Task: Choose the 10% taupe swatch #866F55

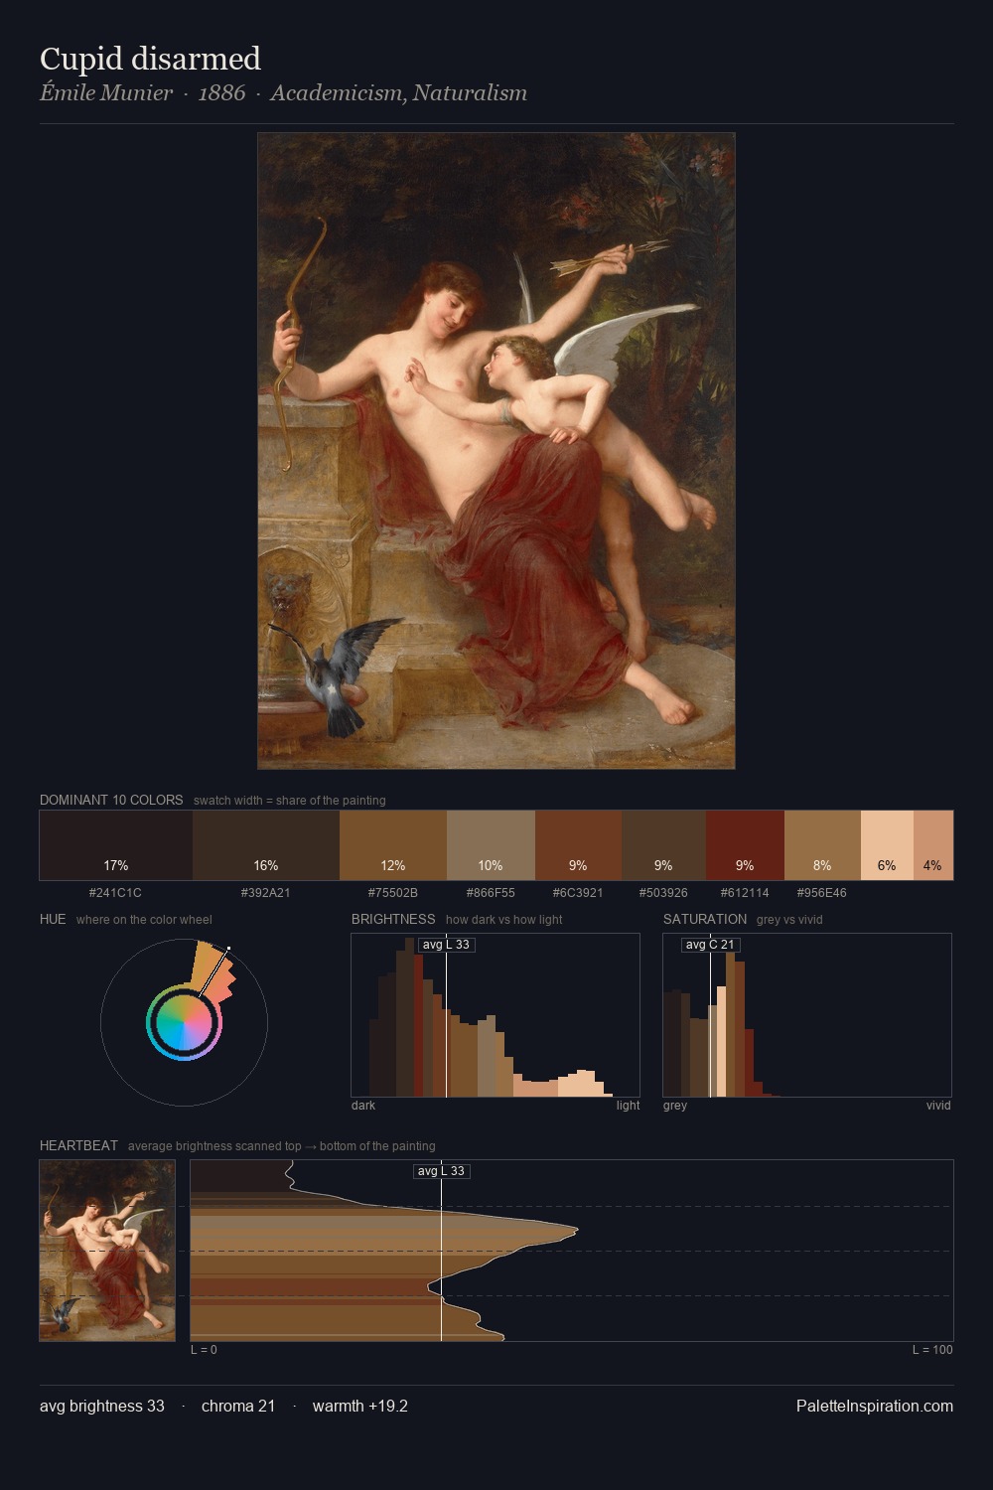Action: [491, 845]
